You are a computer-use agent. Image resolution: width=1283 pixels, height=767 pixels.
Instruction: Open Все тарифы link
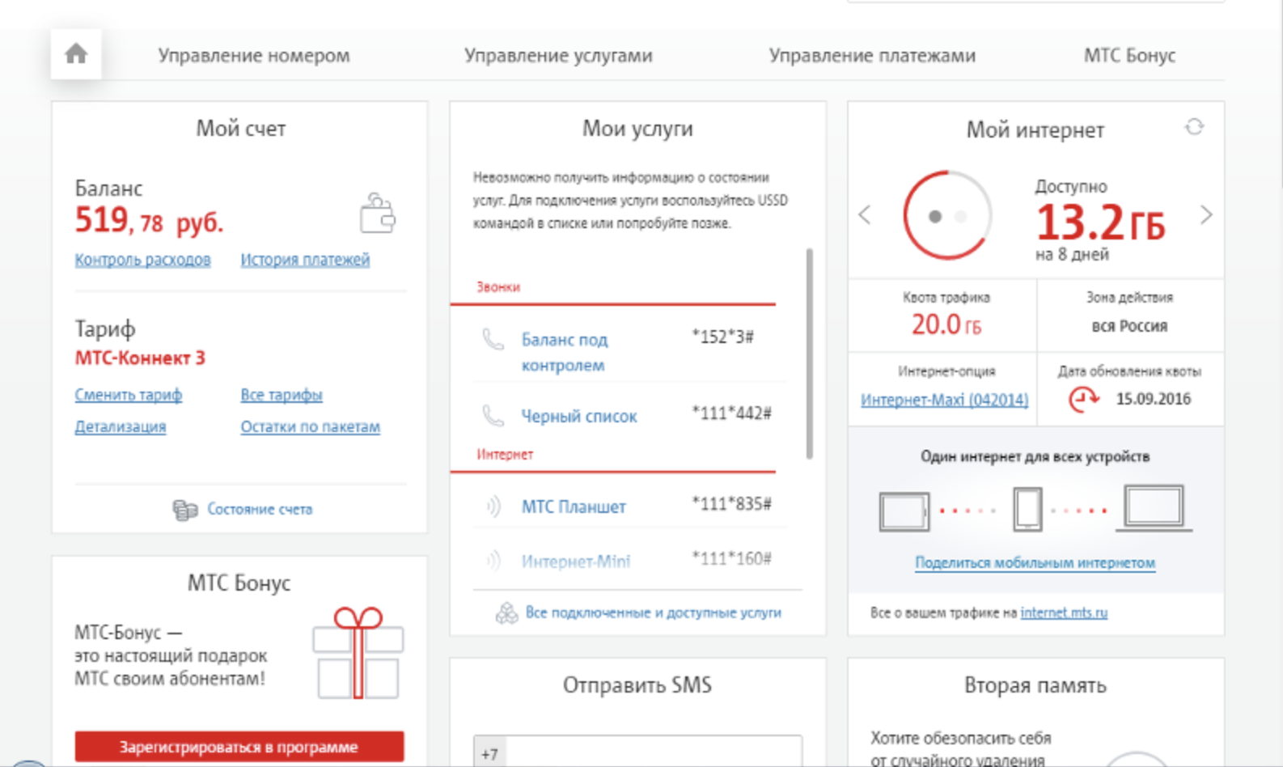282,395
